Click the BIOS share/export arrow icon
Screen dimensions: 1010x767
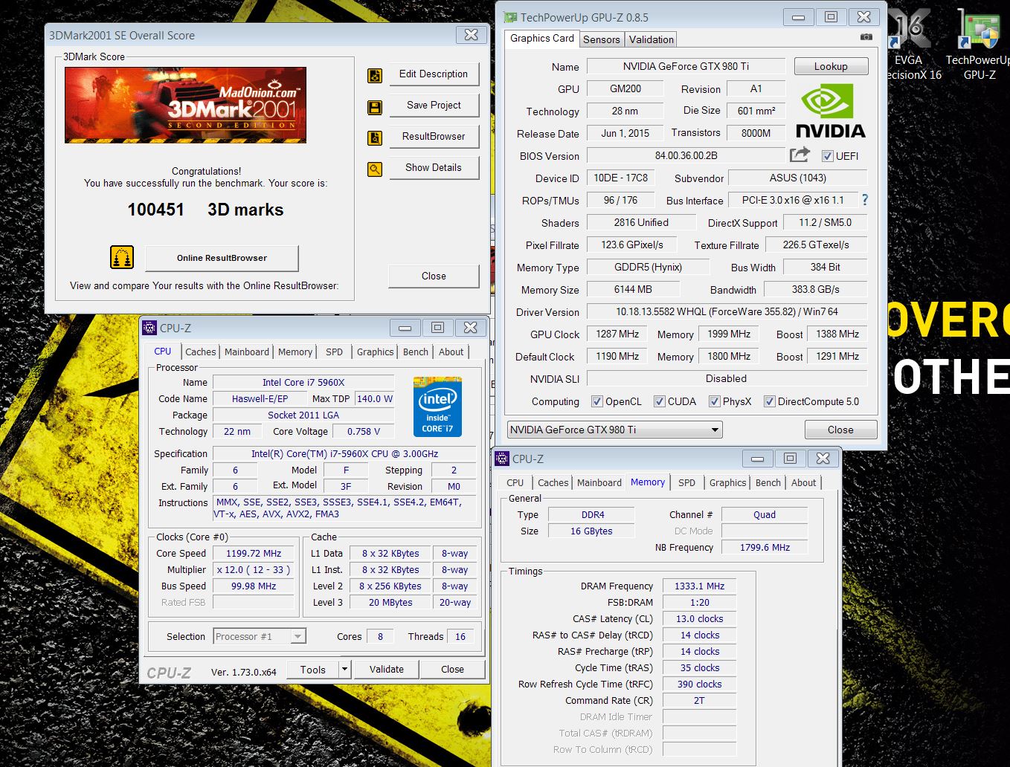coord(800,155)
